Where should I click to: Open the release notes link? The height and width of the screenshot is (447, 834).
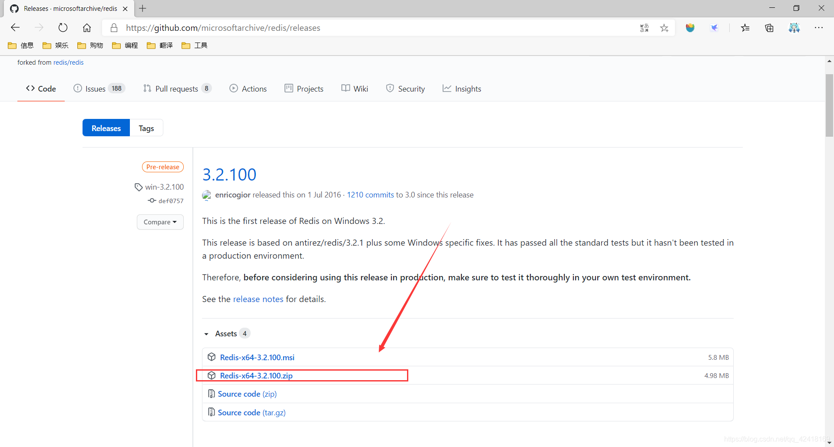point(258,299)
